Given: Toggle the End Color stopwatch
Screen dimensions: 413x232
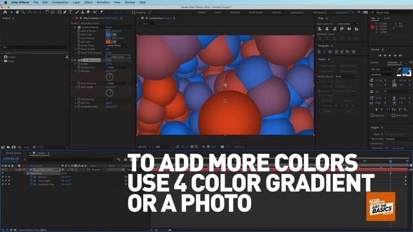Looking at the screenshot, I should (x=79, y=42).
